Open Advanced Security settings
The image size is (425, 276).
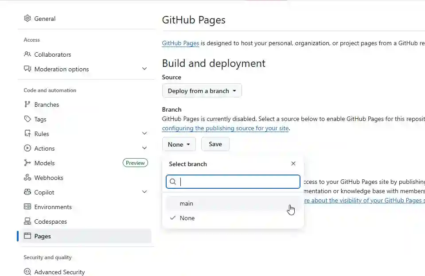[x=60, y=272]
